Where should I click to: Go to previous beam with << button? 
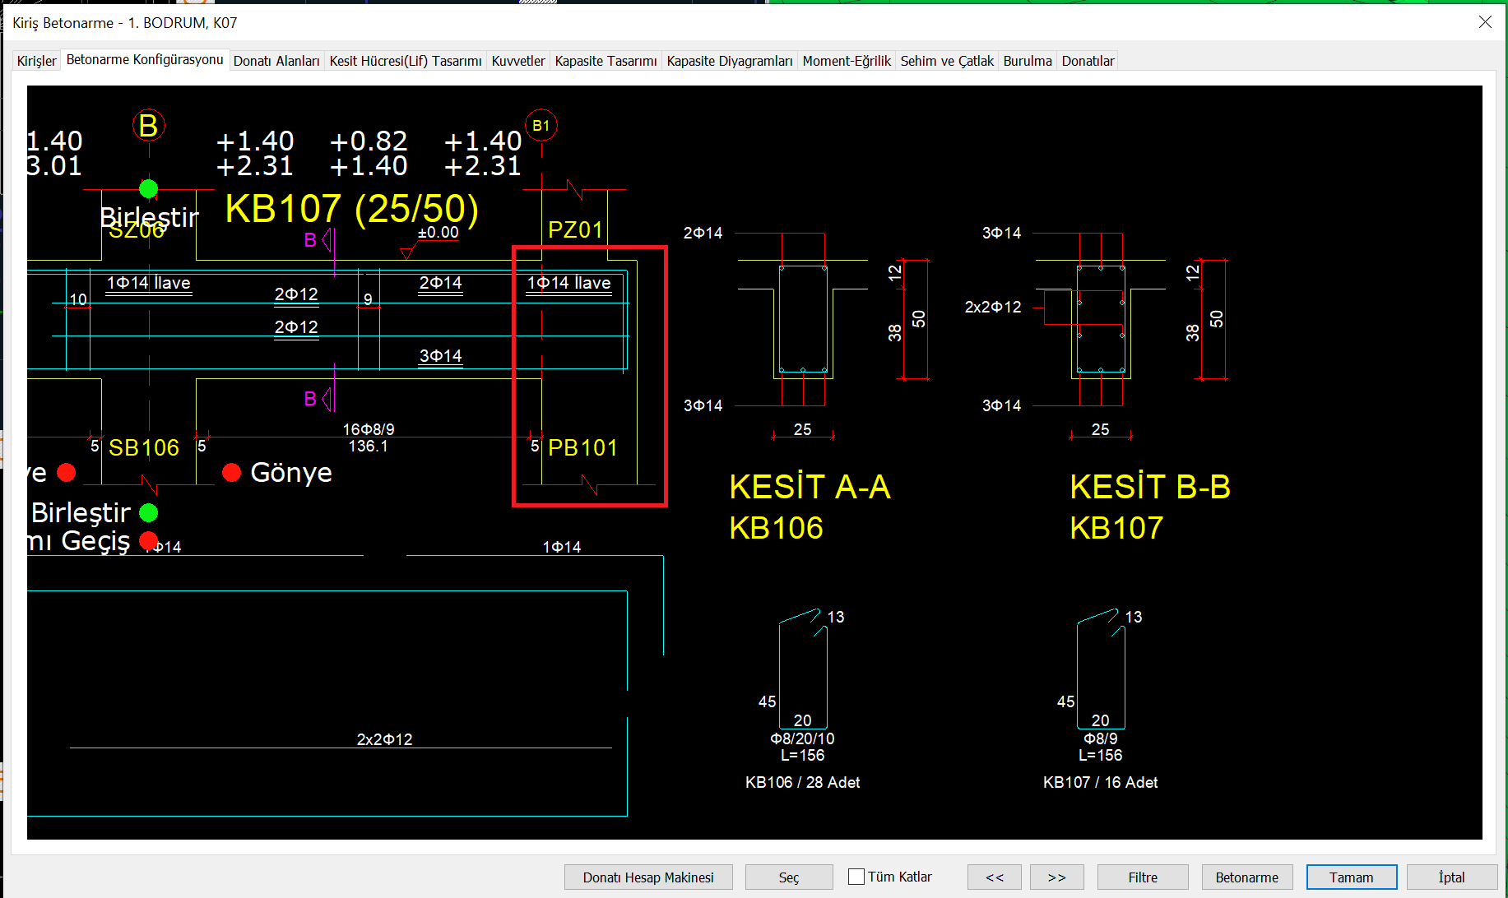995,877
